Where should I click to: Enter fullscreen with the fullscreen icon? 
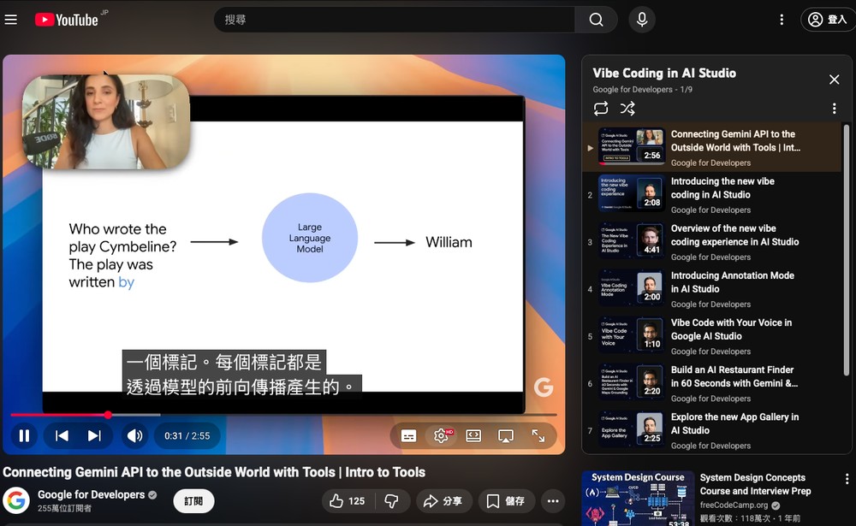click(x=538, y=435)
